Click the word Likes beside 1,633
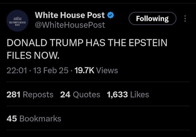The height and width of the screenshot is (137, 196). [140, 95]
